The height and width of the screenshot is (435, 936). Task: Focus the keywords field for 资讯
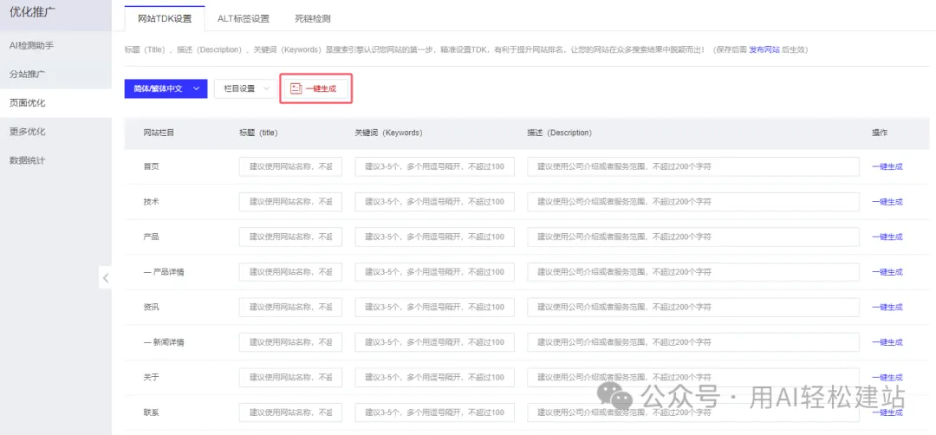(434, 308)
